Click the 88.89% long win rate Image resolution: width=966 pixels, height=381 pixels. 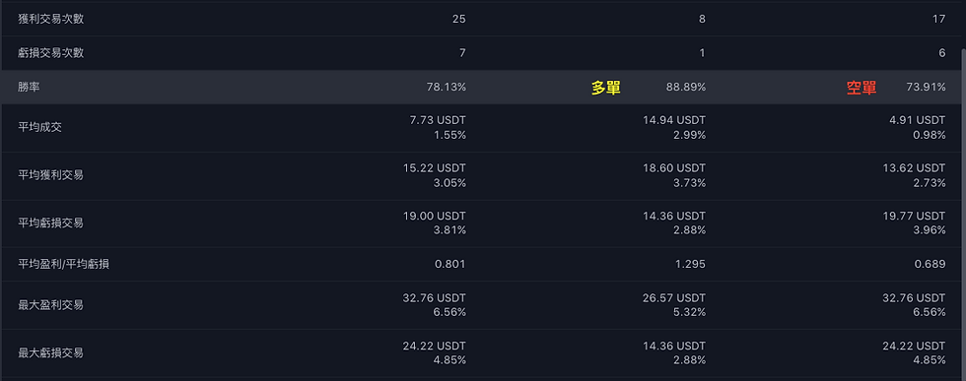click(x=686, y=88)
